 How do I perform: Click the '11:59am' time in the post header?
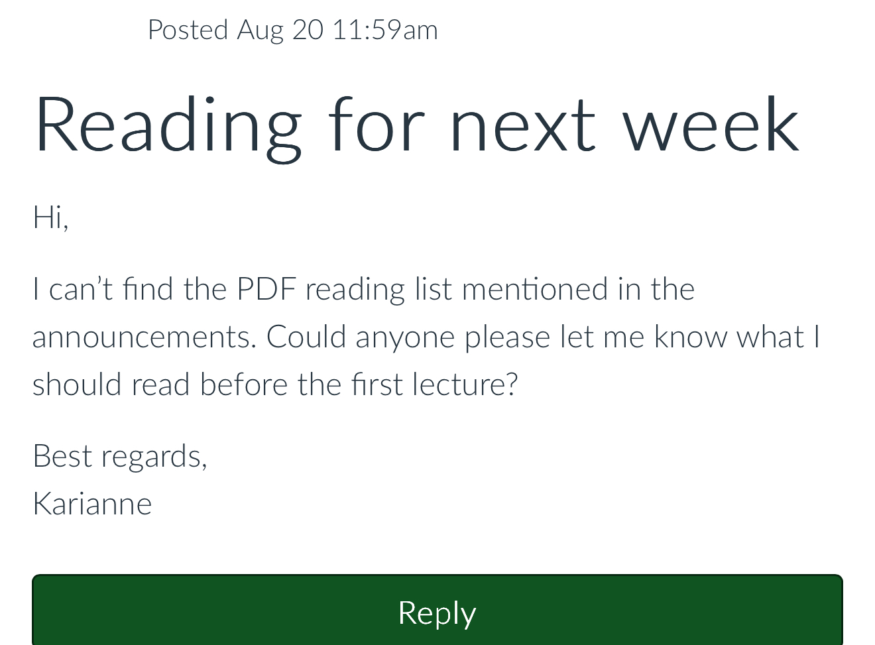tap(385, 30)
